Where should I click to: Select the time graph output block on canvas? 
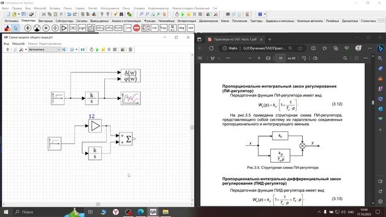(130, 98)
